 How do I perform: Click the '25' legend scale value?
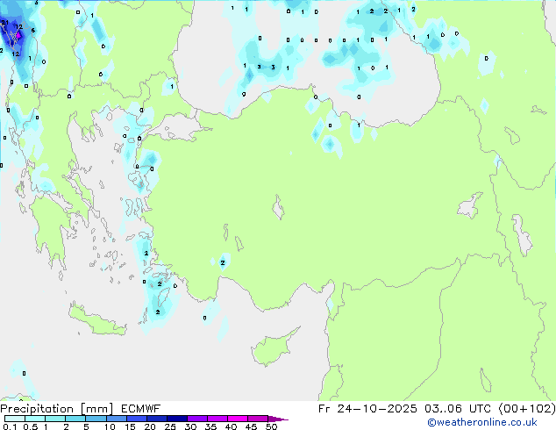[x=170, y=426]
